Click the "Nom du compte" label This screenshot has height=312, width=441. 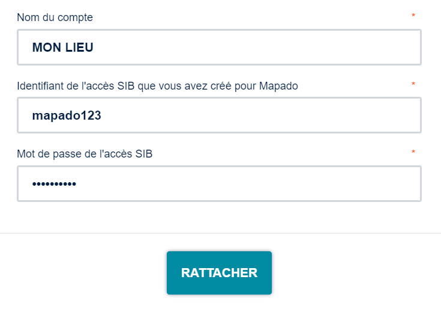coord(55,17)
